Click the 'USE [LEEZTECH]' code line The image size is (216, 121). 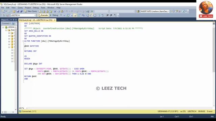[32, 24]
